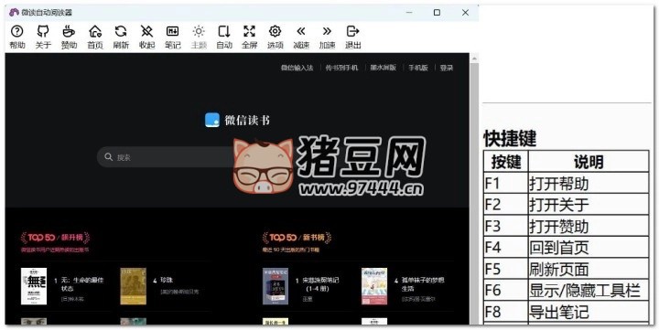Click the 登录 login link

[x=447, y=68]
